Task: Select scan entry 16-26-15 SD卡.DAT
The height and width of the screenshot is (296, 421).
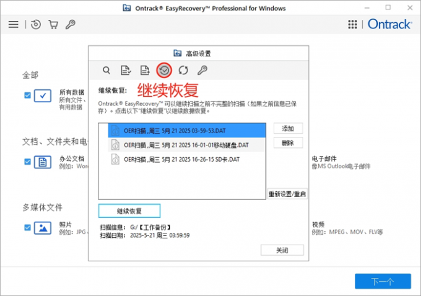Action: [x=187, y=159]
